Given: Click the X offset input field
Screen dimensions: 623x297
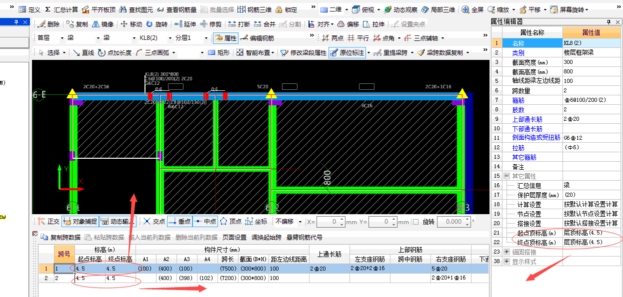Looking at the screenshot, I should (330, 222).
